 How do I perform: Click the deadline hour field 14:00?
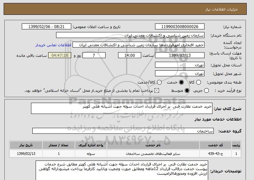coord(130,55)
